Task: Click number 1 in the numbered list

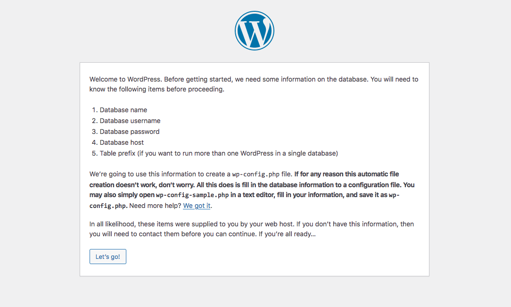Action: (93, 109)
